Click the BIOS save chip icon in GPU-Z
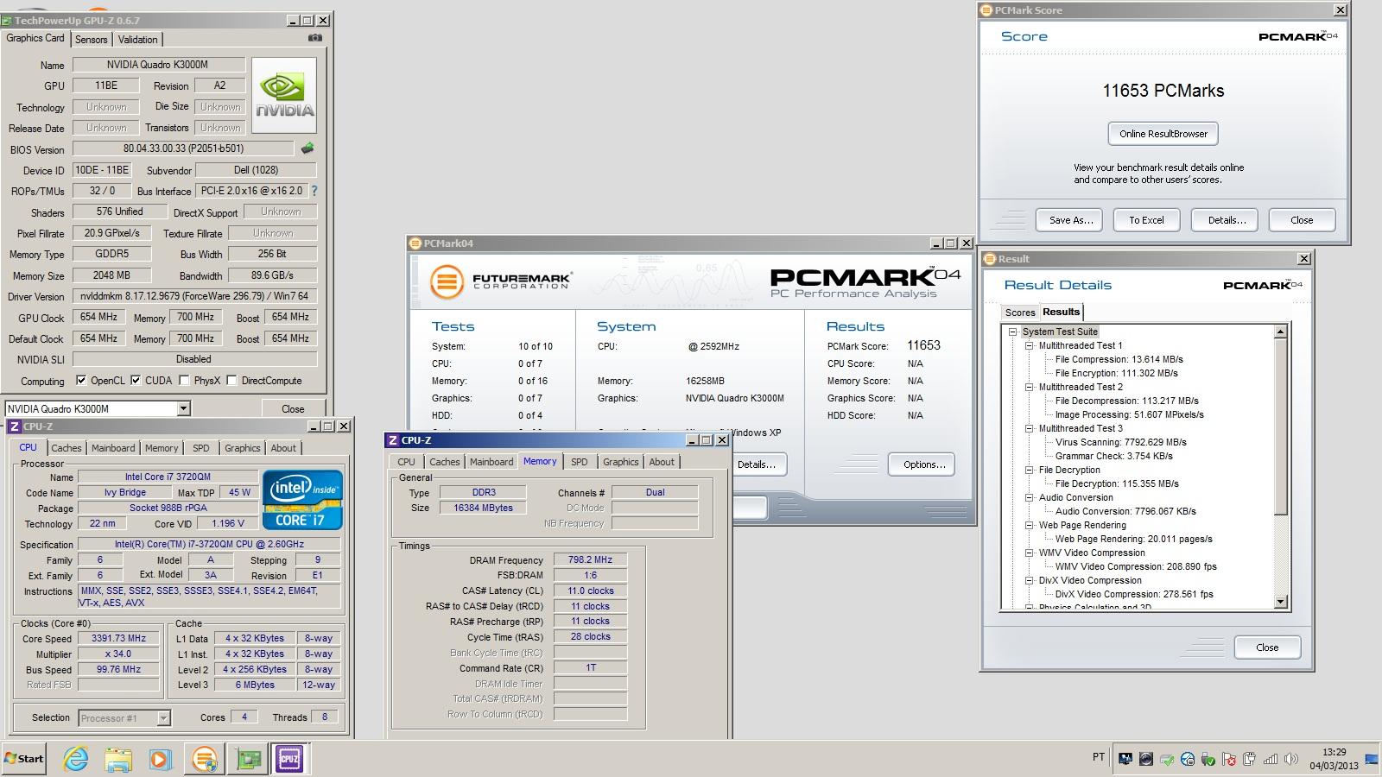The image size is (1382, 777). tap(307, 148)
